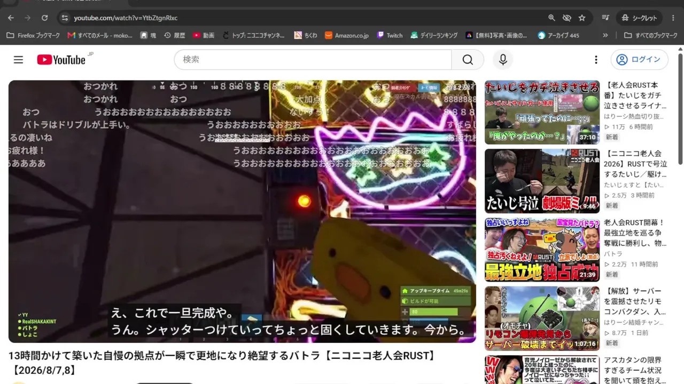The width and height of the screenshot is (684, 384).
Task: Open the Firefox ブックマーク folder
Action: point(33,35)
